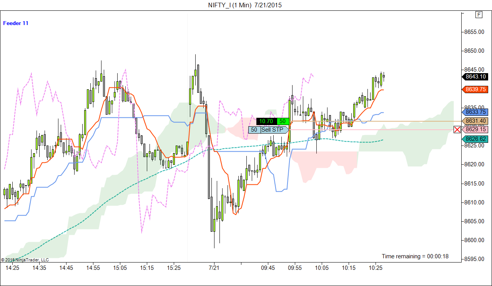Click the 8655.00 price axis label
This screenshot has width=492, height=286.
(x=475, y=32)
